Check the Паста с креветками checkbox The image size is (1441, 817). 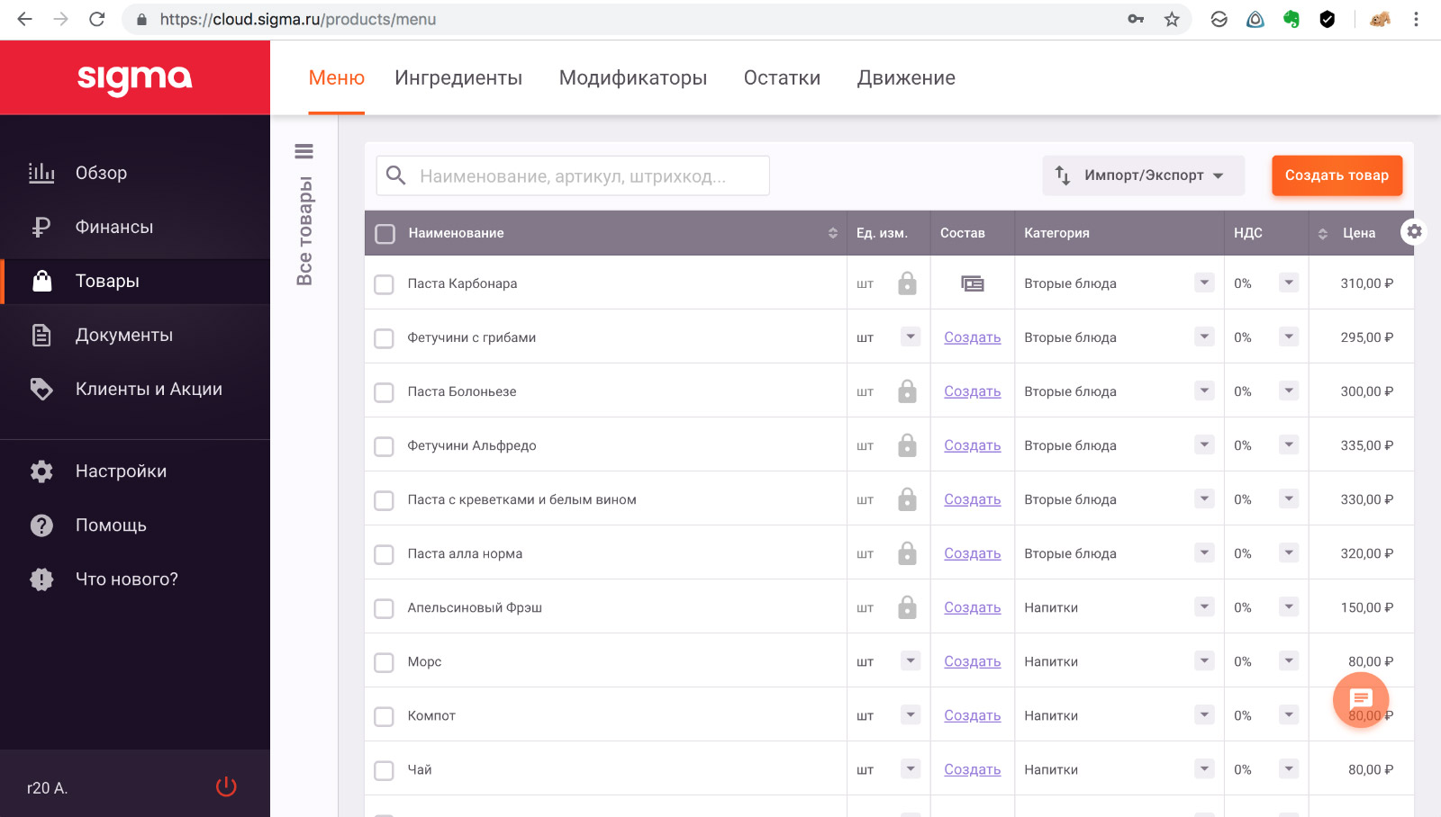384,500
